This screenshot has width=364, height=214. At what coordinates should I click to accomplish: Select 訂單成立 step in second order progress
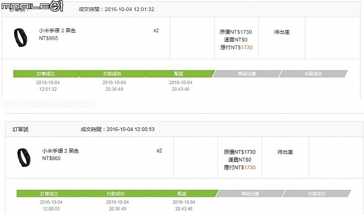(x=50, y=193)
